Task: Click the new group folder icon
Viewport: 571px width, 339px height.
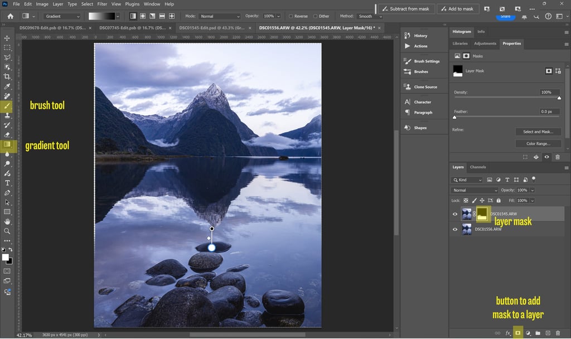Action: 538,333
